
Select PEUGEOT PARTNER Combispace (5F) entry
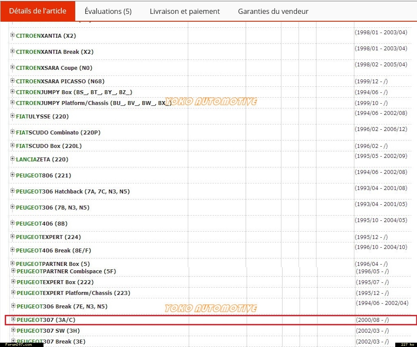pyautogui.click(x=66, y=271)
